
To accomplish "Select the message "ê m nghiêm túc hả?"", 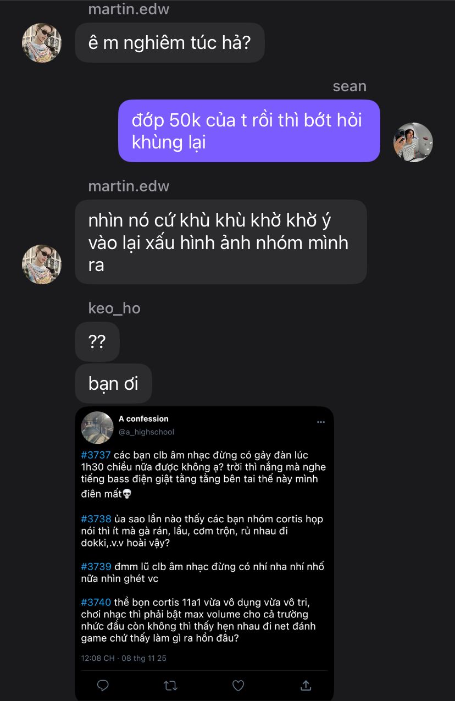I will (x=169, y=43).
